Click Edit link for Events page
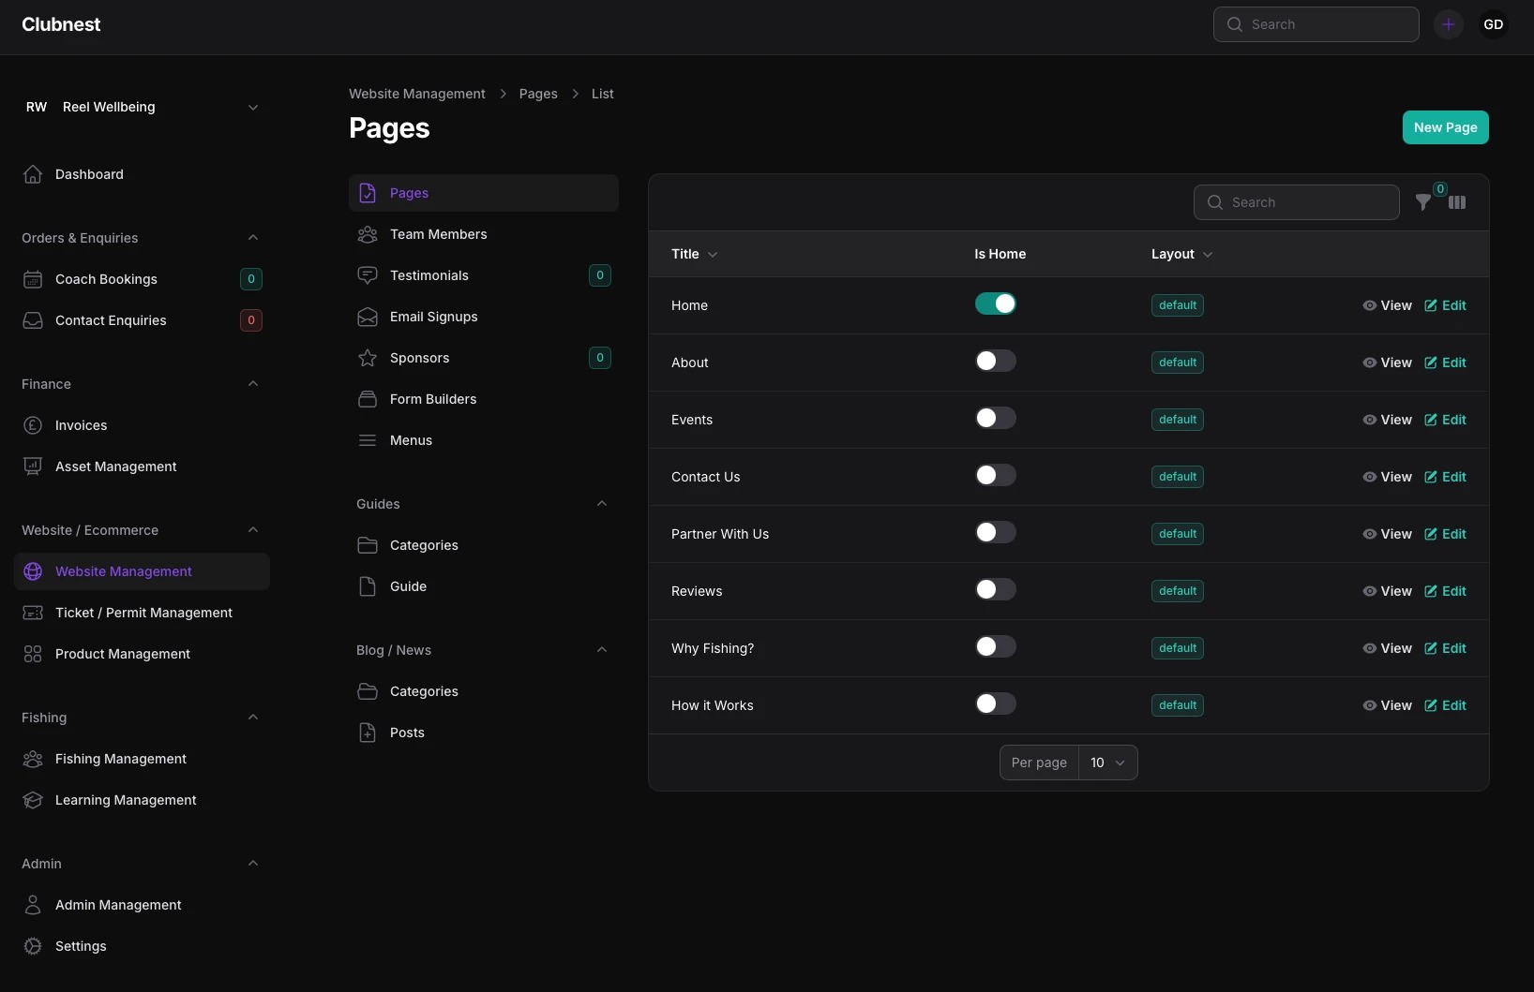Viewport: 1534px width, 992px height. 1445,420
